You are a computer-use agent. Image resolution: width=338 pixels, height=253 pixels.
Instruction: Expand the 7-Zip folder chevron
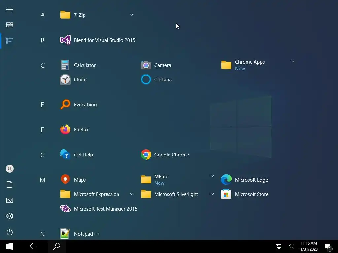[x=131, y=15]
